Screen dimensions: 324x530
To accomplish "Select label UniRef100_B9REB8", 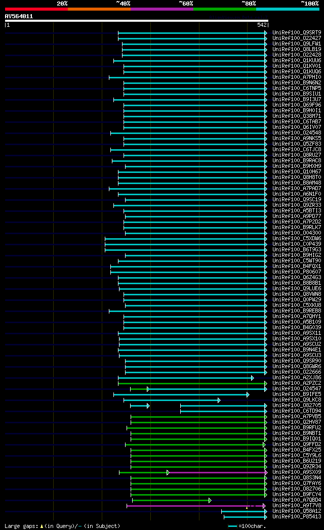I will click(x=297, y=311).
